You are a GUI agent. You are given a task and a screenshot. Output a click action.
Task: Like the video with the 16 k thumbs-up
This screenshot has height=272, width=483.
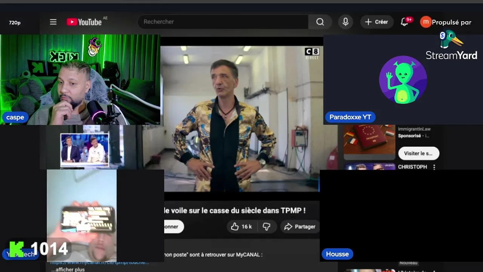tap(241, 227)
